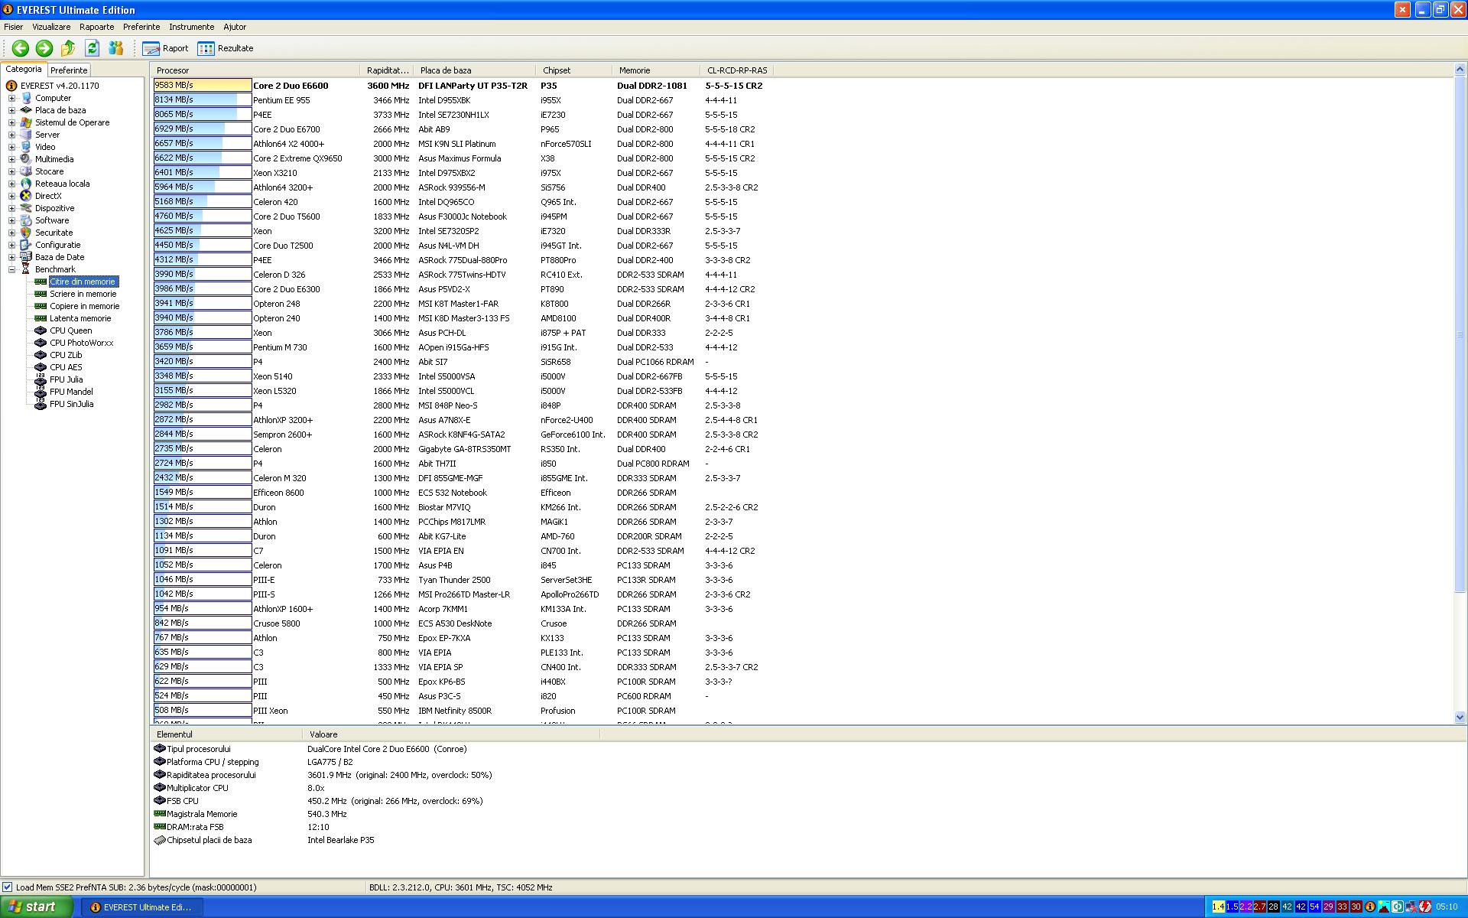
Task: Open the users toolbar icon
Action: pos(115,48)
